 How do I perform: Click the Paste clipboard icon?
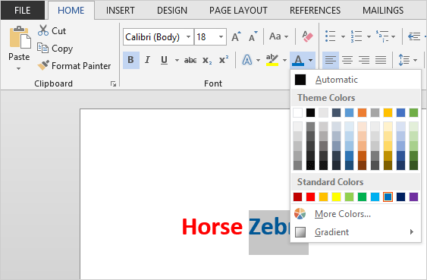tap(20, 38)
